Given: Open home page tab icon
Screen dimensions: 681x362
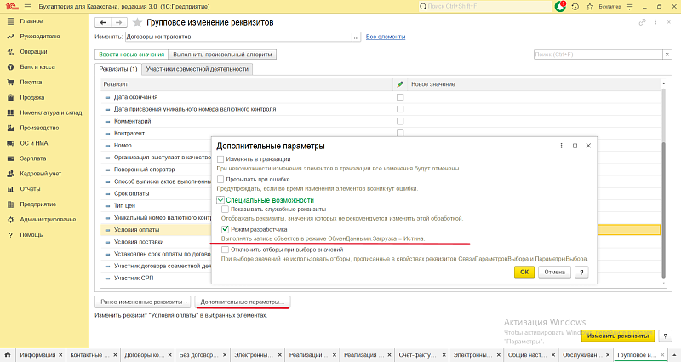Looking at the screenshot, I should pyautogui.click(x=8, y=355).
